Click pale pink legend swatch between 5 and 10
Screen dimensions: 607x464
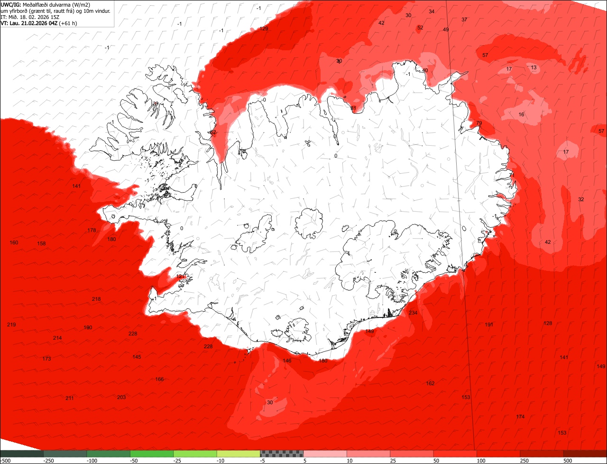click(x=325, y=454)
